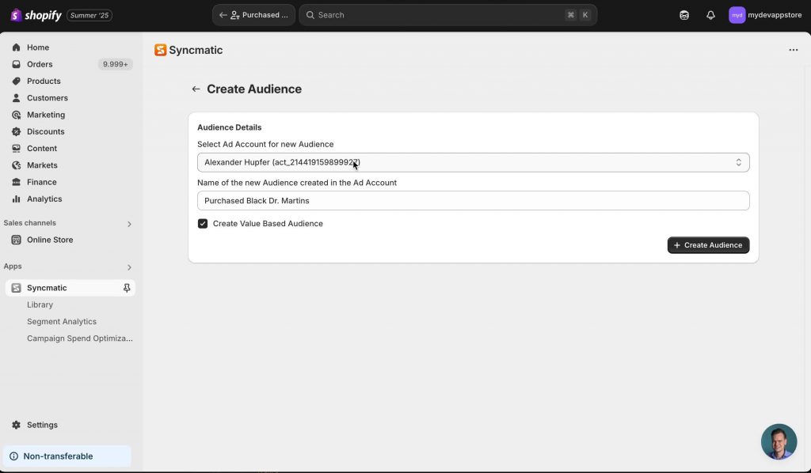
Task: Click the Finance bank icon
Action: 16,182
